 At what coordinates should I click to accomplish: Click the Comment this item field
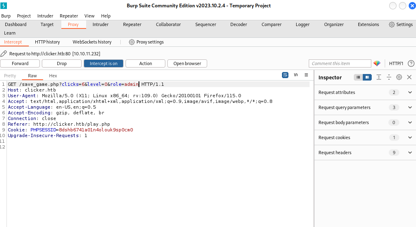pyautogui.click(x=340, y=63)
